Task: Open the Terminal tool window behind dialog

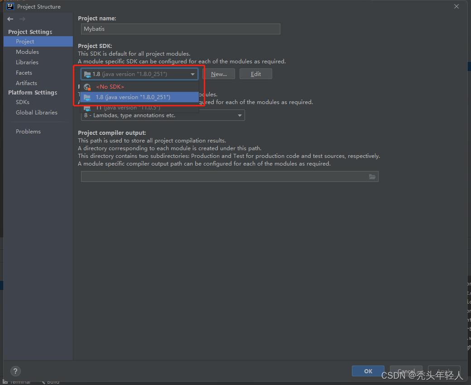Action: tap(17, 382)
